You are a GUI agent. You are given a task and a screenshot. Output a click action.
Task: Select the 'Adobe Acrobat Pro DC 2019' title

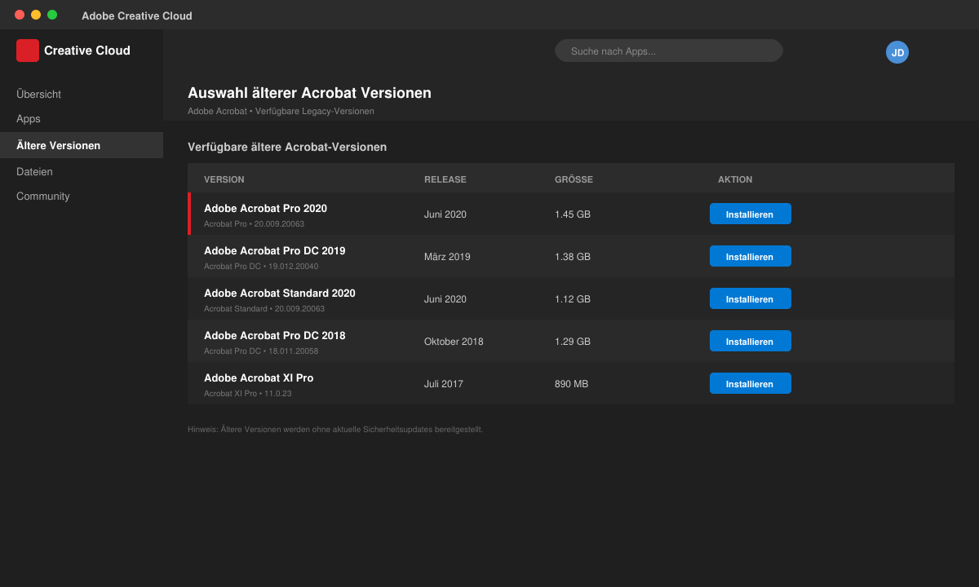coord(275,251)
